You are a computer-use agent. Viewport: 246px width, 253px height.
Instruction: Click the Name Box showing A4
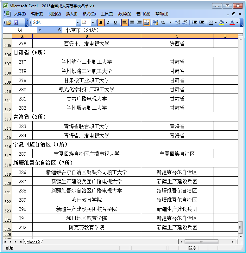tap(20, 30)
